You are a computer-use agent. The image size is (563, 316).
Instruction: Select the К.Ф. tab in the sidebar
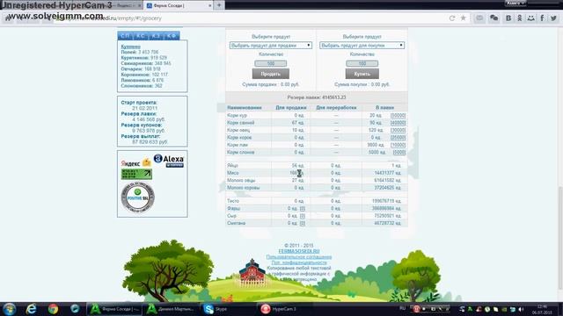(172, 36)
